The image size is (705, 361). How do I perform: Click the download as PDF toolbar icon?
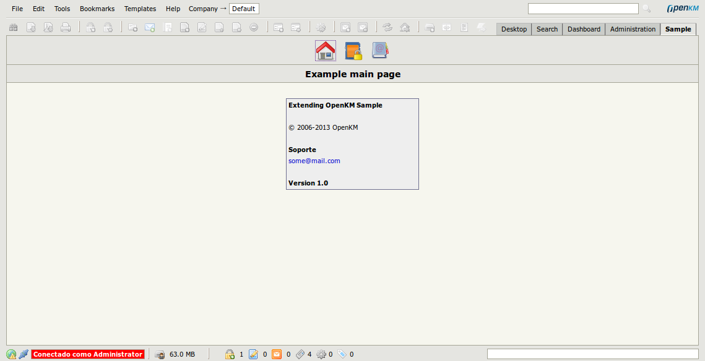click(x=48, y=27)
